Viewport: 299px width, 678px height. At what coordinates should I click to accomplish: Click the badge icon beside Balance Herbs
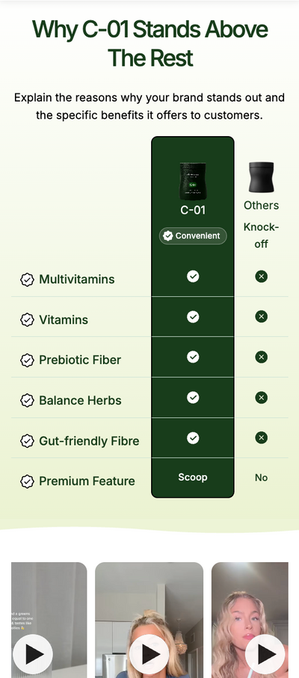tap(27, 401)
